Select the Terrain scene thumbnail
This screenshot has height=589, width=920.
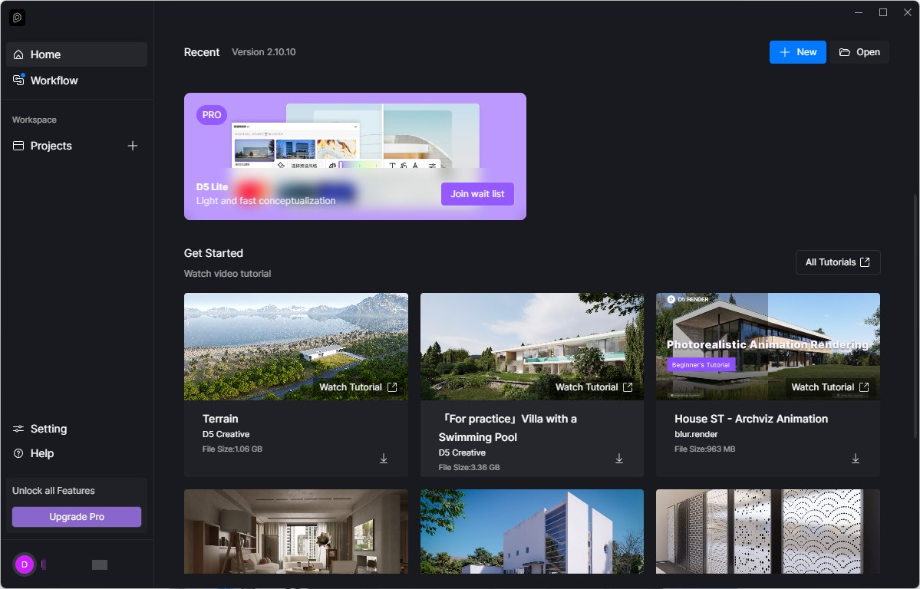[x=295, y=347]
